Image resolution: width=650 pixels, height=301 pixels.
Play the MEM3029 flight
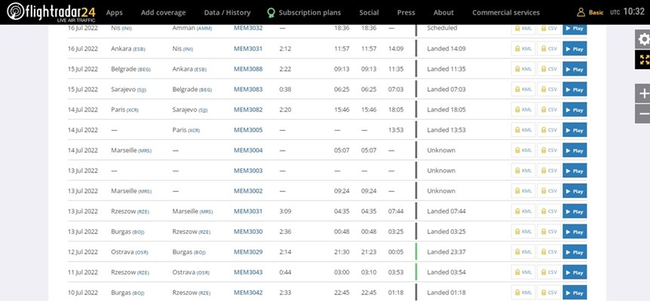575,252
